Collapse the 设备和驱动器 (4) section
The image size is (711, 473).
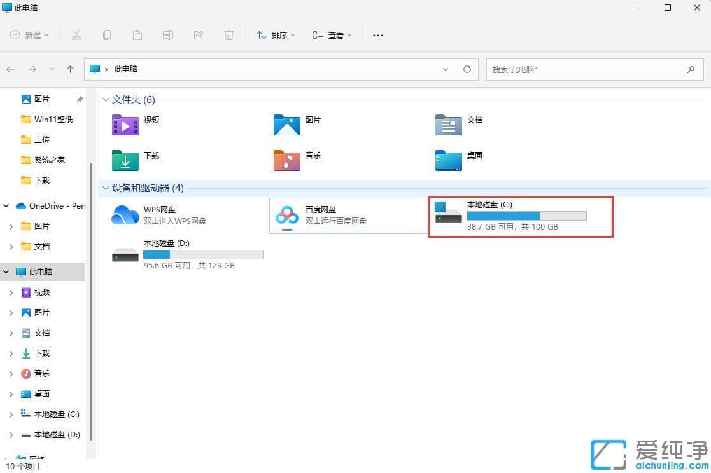105,188
